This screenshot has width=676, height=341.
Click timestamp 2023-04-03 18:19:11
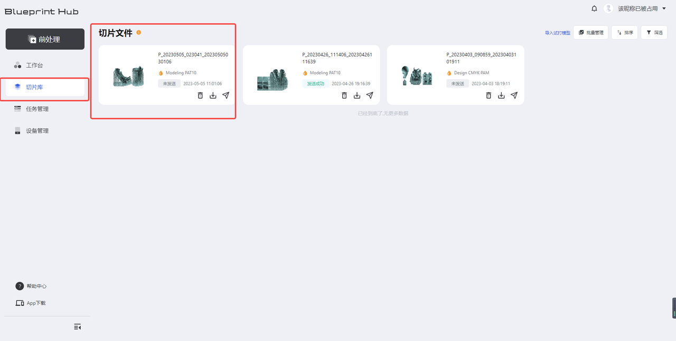tap(491, 83)
